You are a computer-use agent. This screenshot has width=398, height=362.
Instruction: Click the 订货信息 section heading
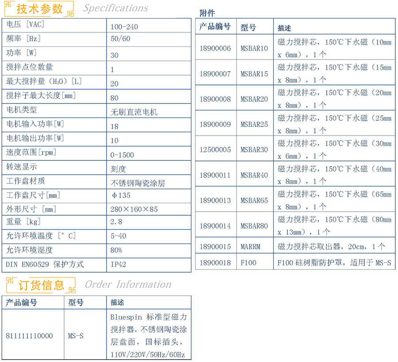(41, 285)
